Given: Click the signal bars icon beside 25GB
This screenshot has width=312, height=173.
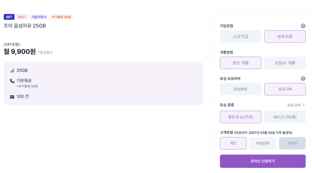Looking at the screenshot, I should [12, 71].
